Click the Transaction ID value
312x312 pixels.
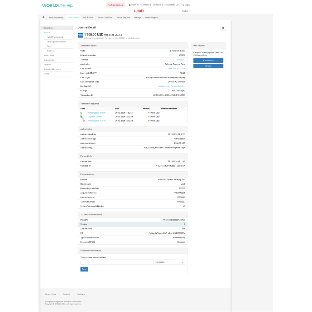[169, 95]
